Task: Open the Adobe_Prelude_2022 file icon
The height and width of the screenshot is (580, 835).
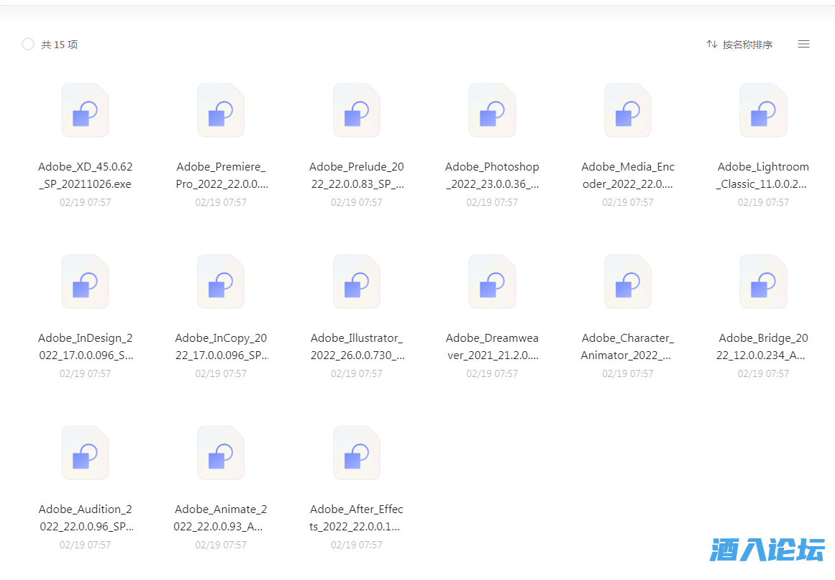Action: tap(357, 110)
